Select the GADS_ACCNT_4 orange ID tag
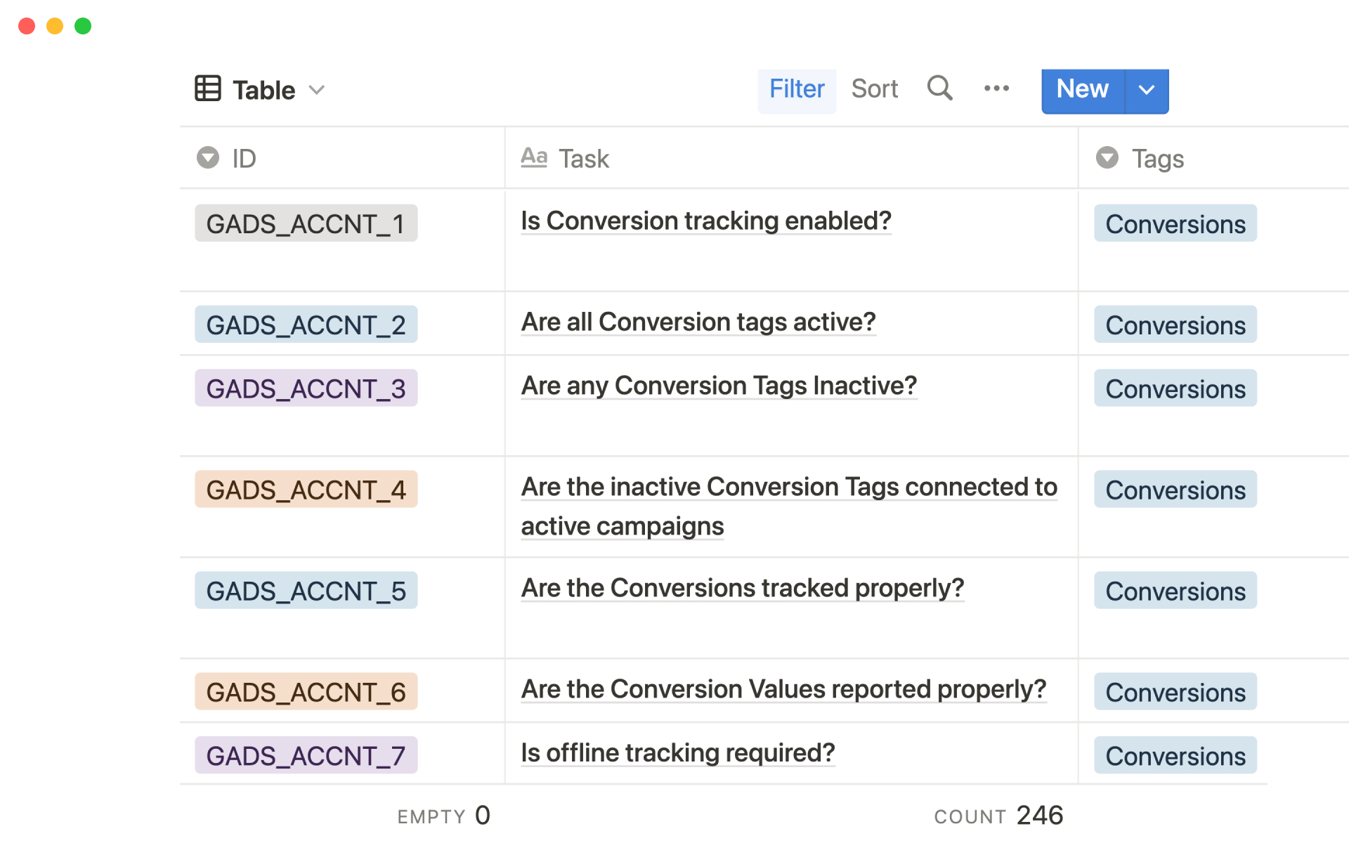 pyautogui.click(x=306, y=489)
